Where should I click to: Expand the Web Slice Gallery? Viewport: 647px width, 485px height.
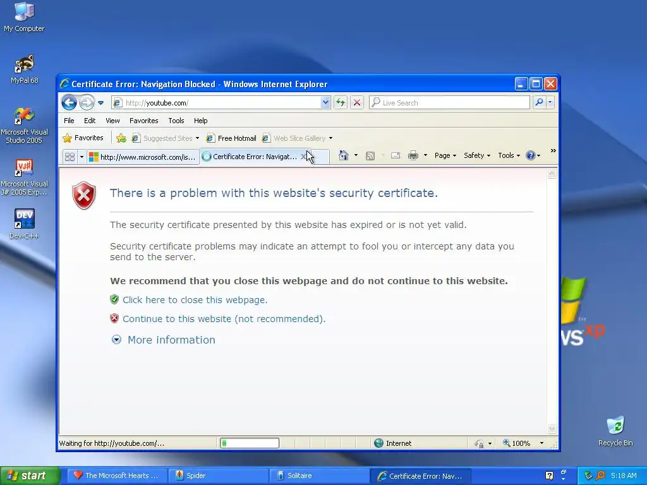(297, 138)
